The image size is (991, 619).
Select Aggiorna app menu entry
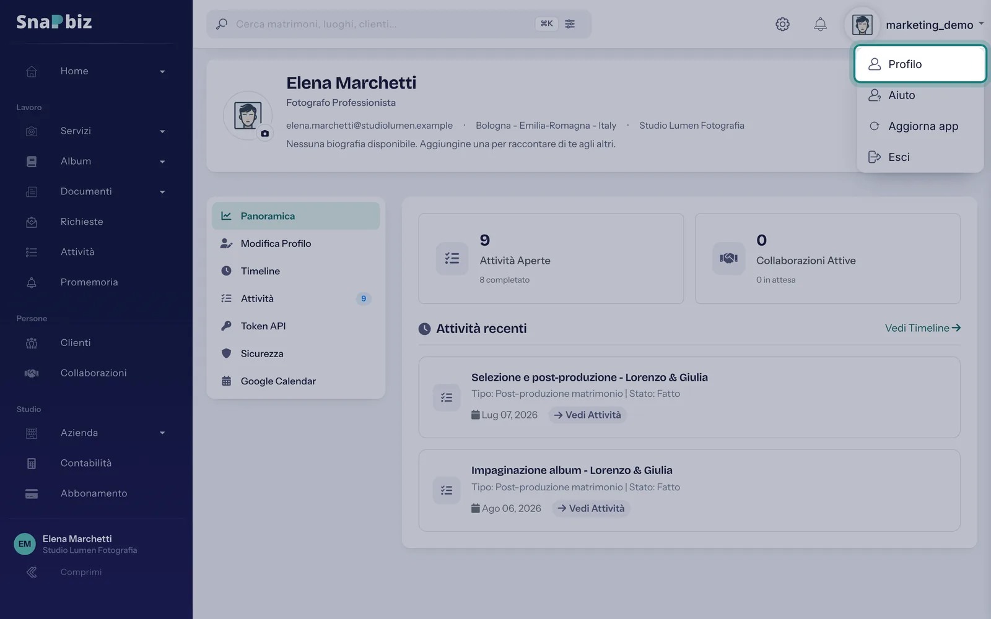[920, 126]
